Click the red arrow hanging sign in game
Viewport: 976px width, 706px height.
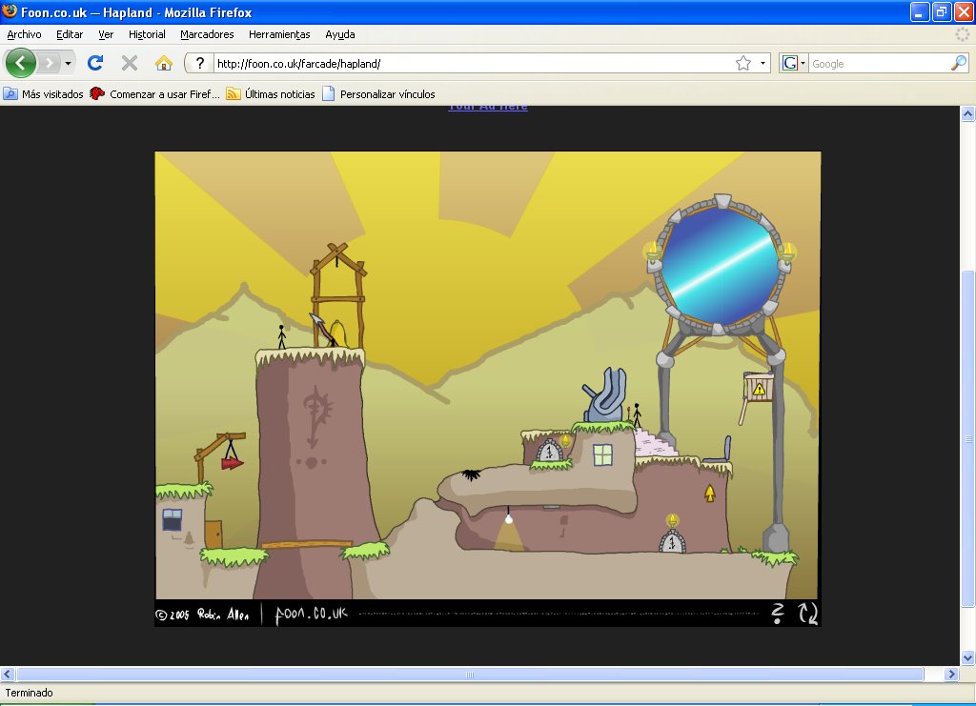point(232,463)
